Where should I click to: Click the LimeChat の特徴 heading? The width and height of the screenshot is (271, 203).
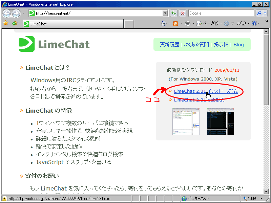click(x=48, y=111)
